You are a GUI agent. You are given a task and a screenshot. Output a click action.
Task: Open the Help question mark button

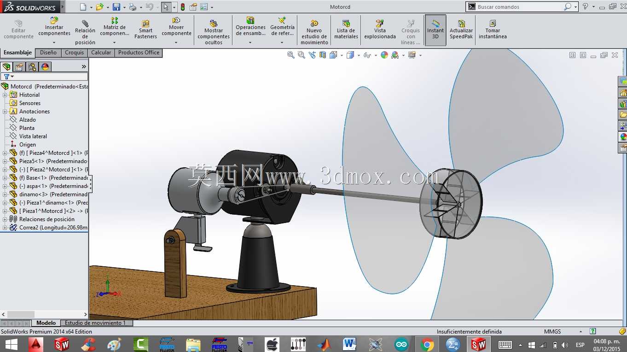pos(585,6)
